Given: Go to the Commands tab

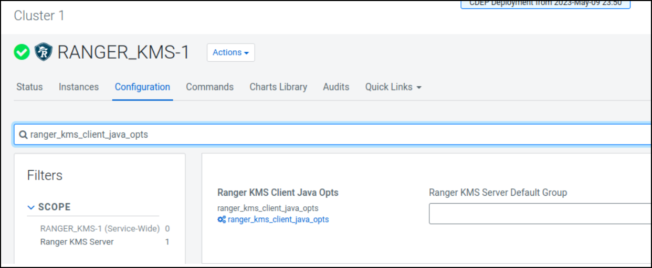Looking at the screenshot, I should coord(209,87).
